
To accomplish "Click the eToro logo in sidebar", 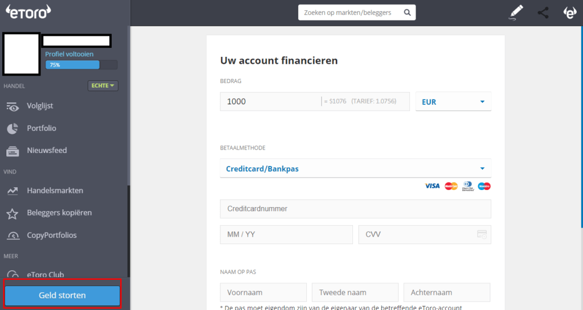I will click(x=28, y=12).
